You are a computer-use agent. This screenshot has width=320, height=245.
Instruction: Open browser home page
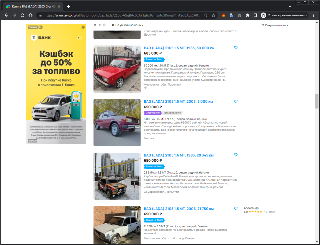pyautogui.click(x=30, y=15)
